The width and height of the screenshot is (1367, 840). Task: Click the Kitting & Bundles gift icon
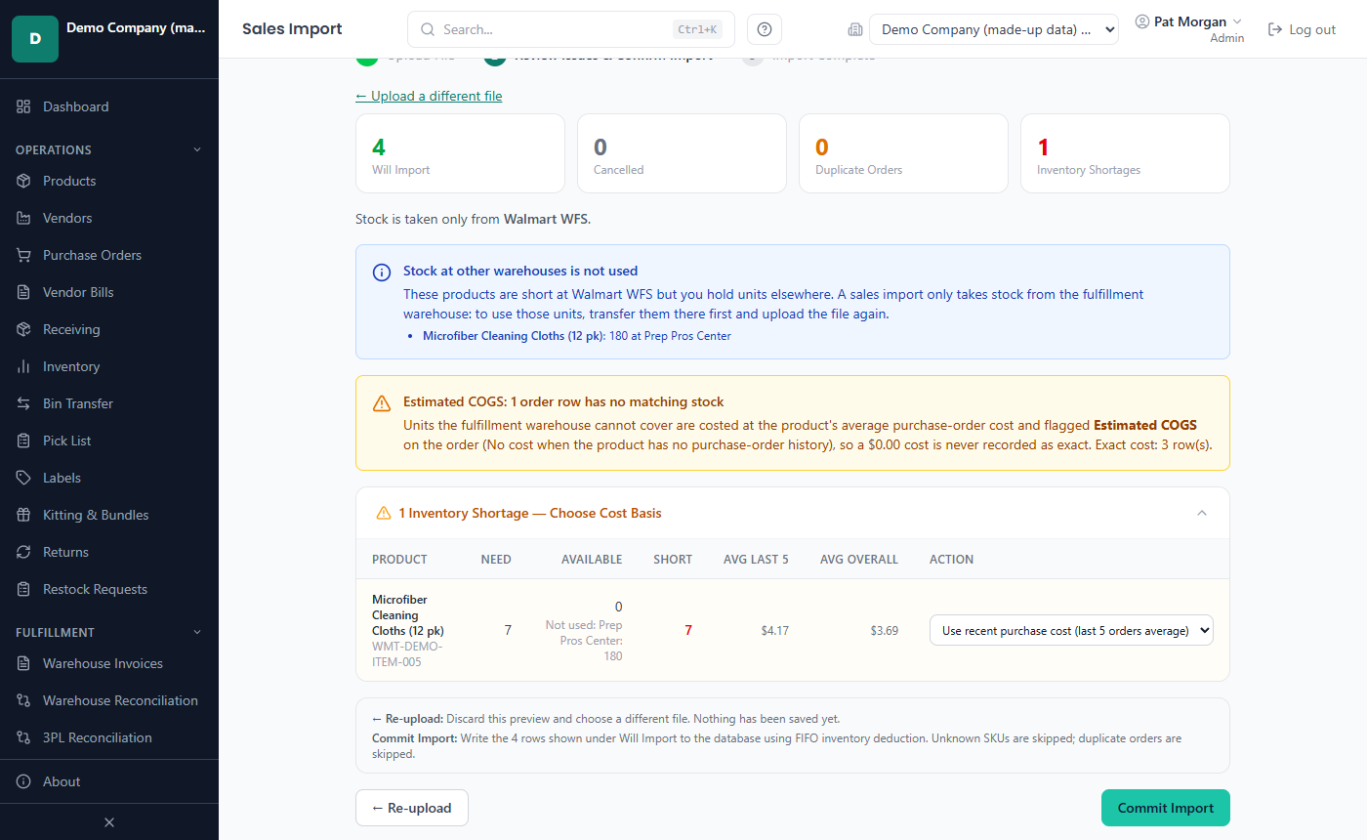(x=24, y=515)
